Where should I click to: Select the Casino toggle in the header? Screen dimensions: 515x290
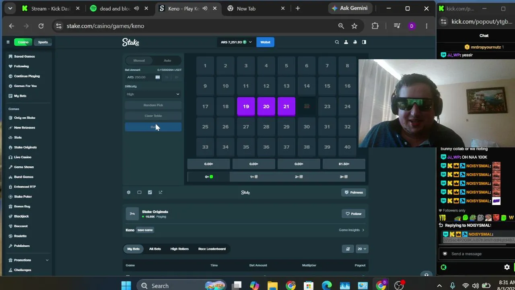23,42
